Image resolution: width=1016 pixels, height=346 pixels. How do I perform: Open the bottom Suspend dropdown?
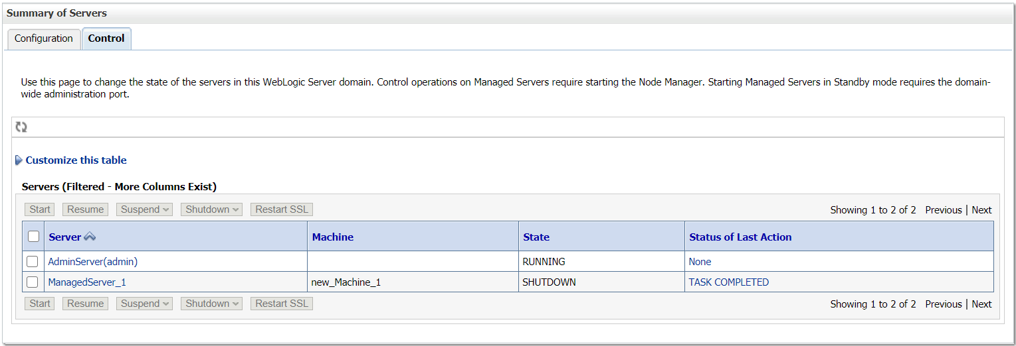click(x=144, y=304)
